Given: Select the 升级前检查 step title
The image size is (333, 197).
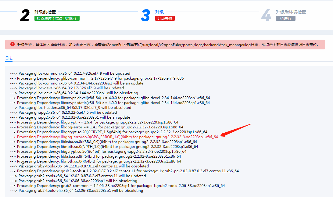Looking at the screenshot, I should click(x=45, y=12).
